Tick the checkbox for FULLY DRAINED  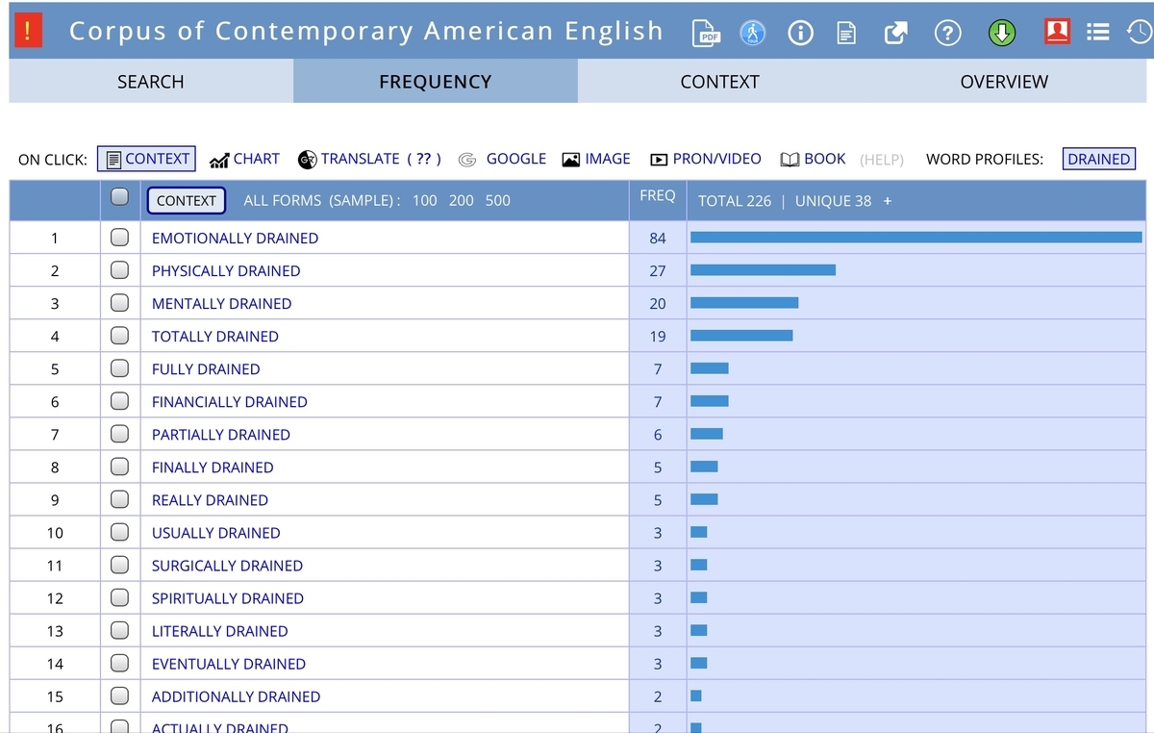click(120, 368)
